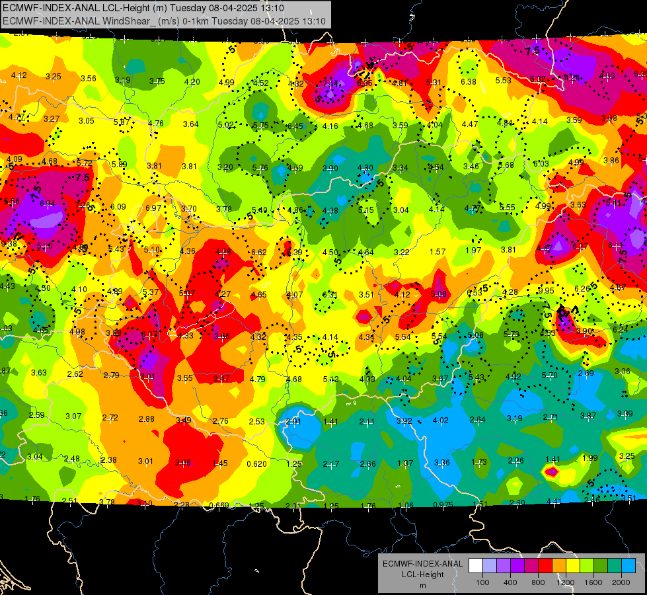
Task: Click the '1200' legend scale label
Action: tap(566, 582)
